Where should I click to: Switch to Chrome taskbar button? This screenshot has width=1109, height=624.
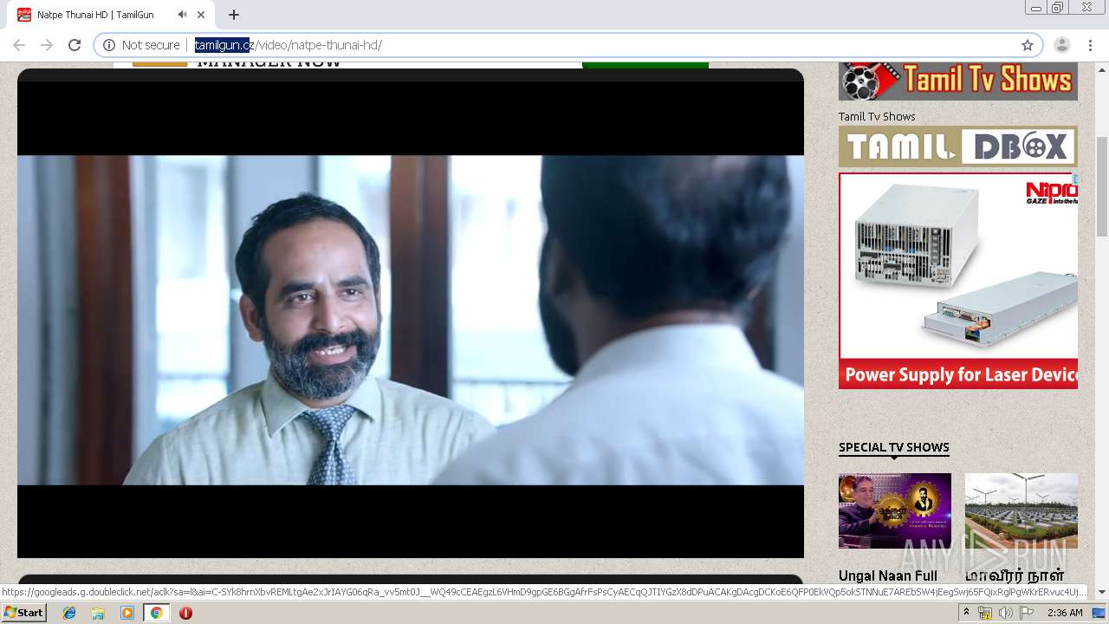(156, 613)
